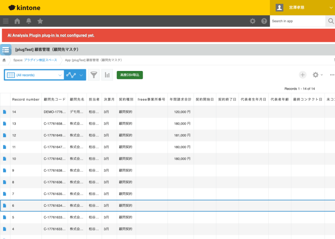Add a new record with plus icon
The width and height of the screenshot is (335, 239).
tap(302, 75)
